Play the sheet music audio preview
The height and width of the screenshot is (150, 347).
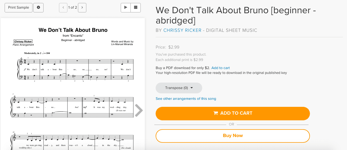[126, 8]
